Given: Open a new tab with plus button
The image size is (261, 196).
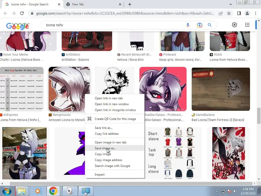Looking at the screenshot, I should [130, 4].
